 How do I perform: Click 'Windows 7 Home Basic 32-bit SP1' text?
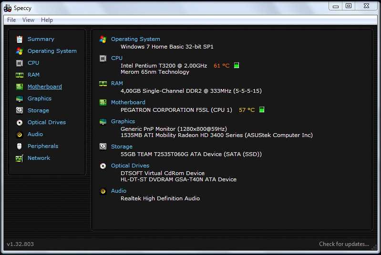167,47
